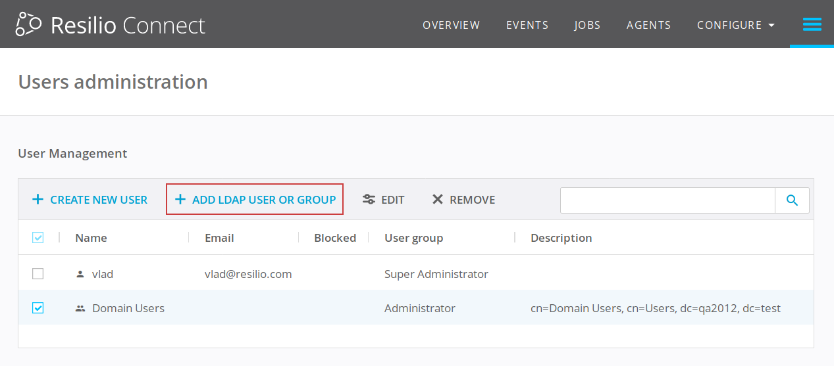Focus the user search input field
Image resolution: width=834 pixels, height=366 pixels.
click(667, 200)
